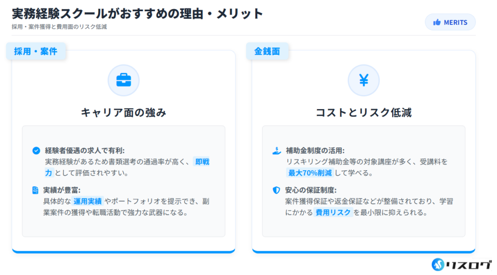Click the リスログ brand text

(468, 264)
